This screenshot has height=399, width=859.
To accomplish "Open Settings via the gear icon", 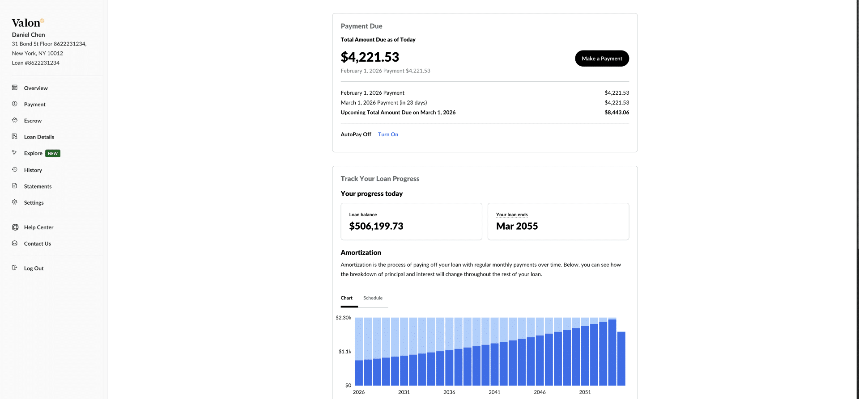I will pos(15,202).
